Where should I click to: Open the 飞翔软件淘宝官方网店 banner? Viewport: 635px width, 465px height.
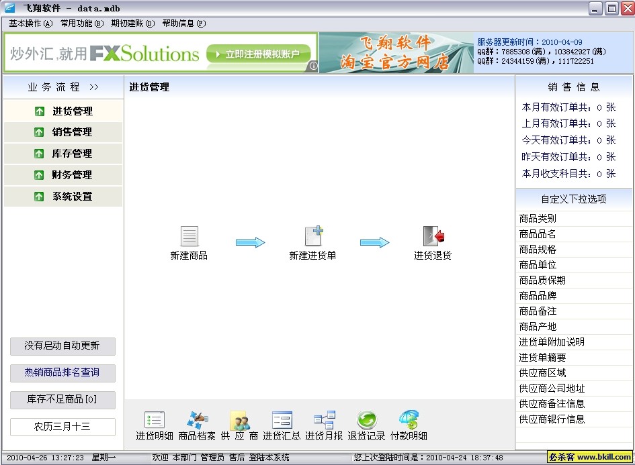396,53
